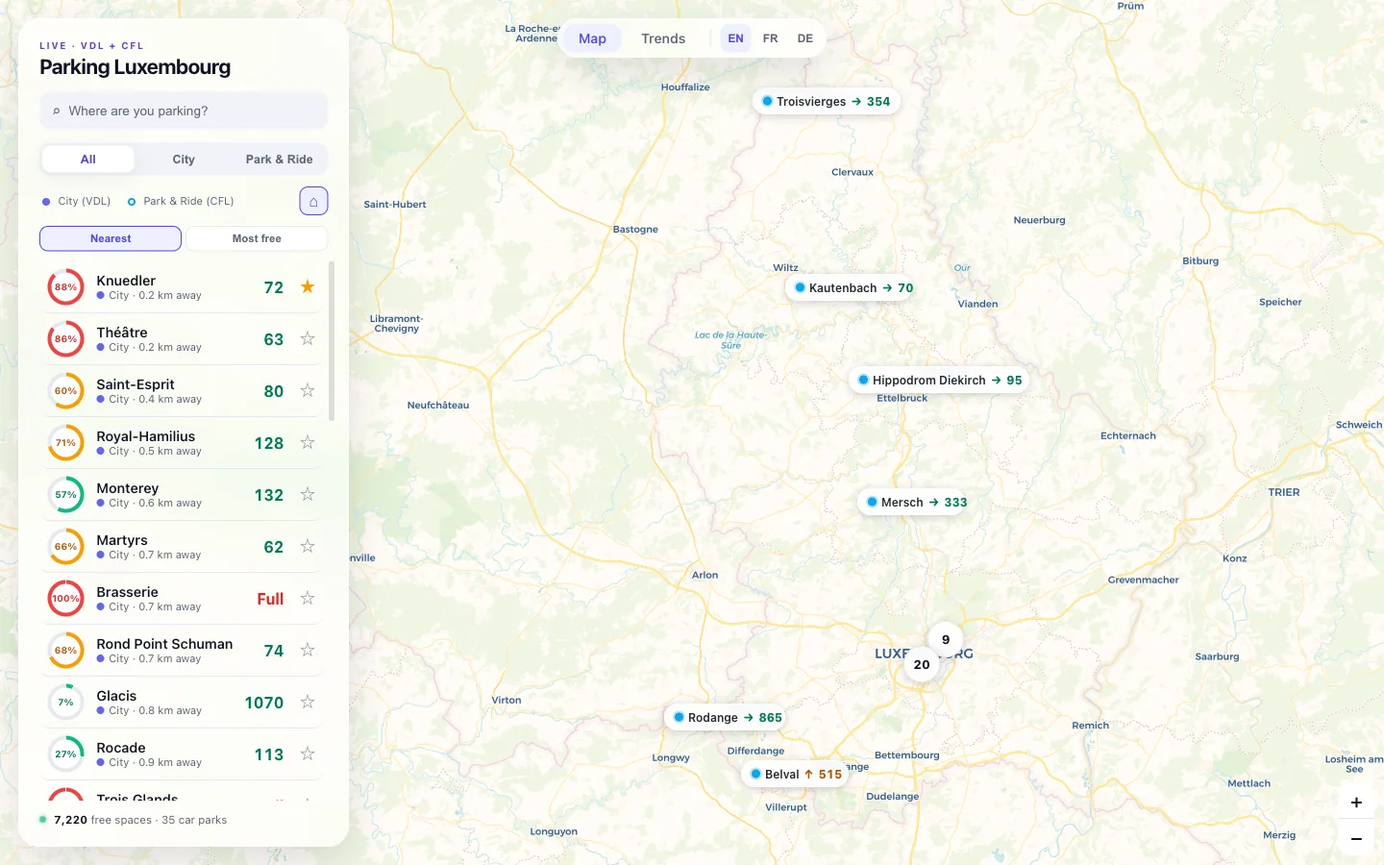Open Hippodrom Diekirch map marker
This screenshot has width=1384, height=865.
pyautogui.click(x=939, y=380)
